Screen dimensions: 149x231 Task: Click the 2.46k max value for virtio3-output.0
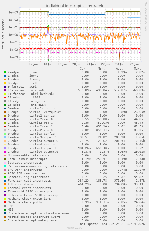click(139, 141)
